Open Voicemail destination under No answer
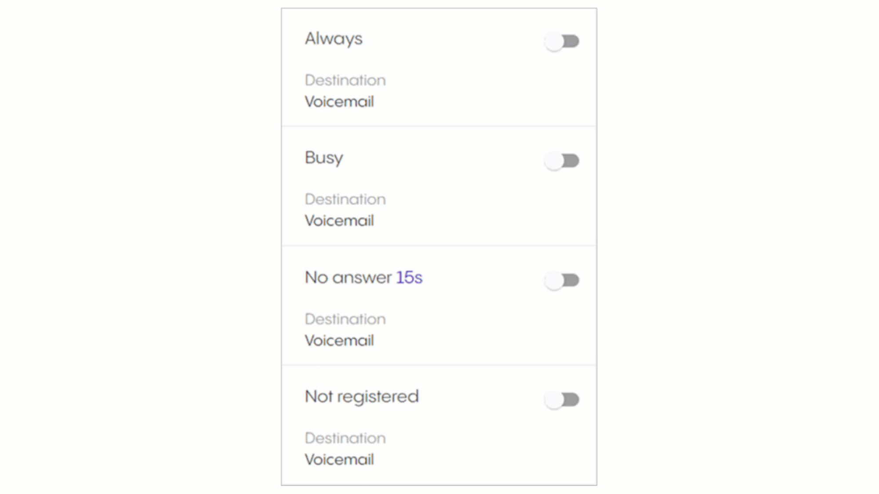 click(x=339, y=341)
